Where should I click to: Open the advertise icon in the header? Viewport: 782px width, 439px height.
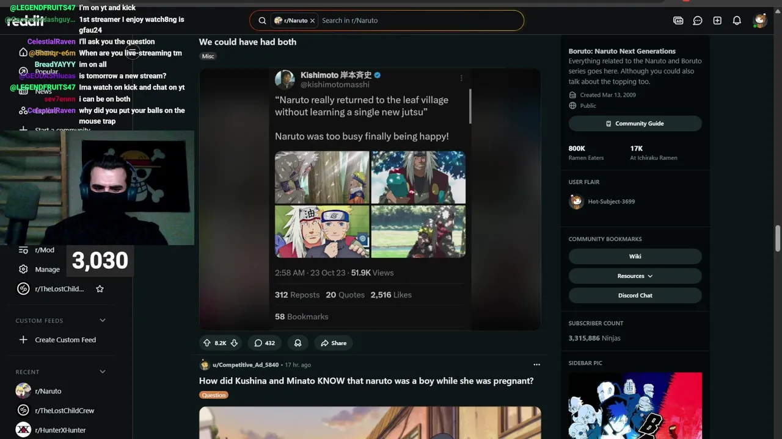(x=678, y=20)
